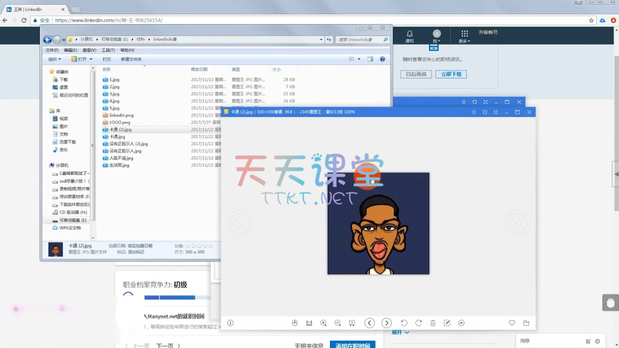Rotate the image counterclockwise
The image size is (619, 348).
[404, 323]
